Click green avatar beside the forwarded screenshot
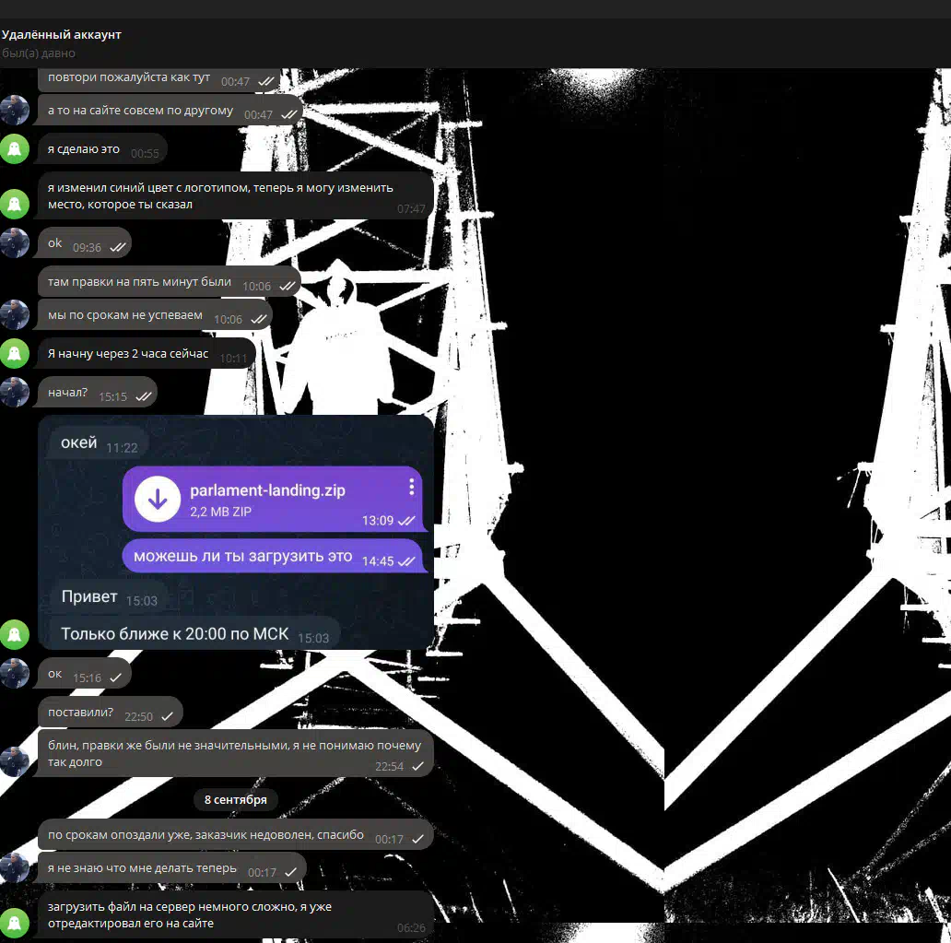 (x=15, y=635)
